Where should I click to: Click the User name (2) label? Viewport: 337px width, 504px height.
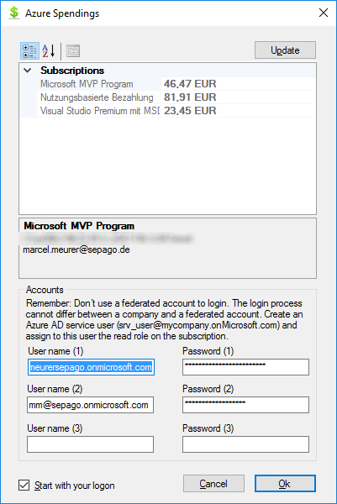55,389
